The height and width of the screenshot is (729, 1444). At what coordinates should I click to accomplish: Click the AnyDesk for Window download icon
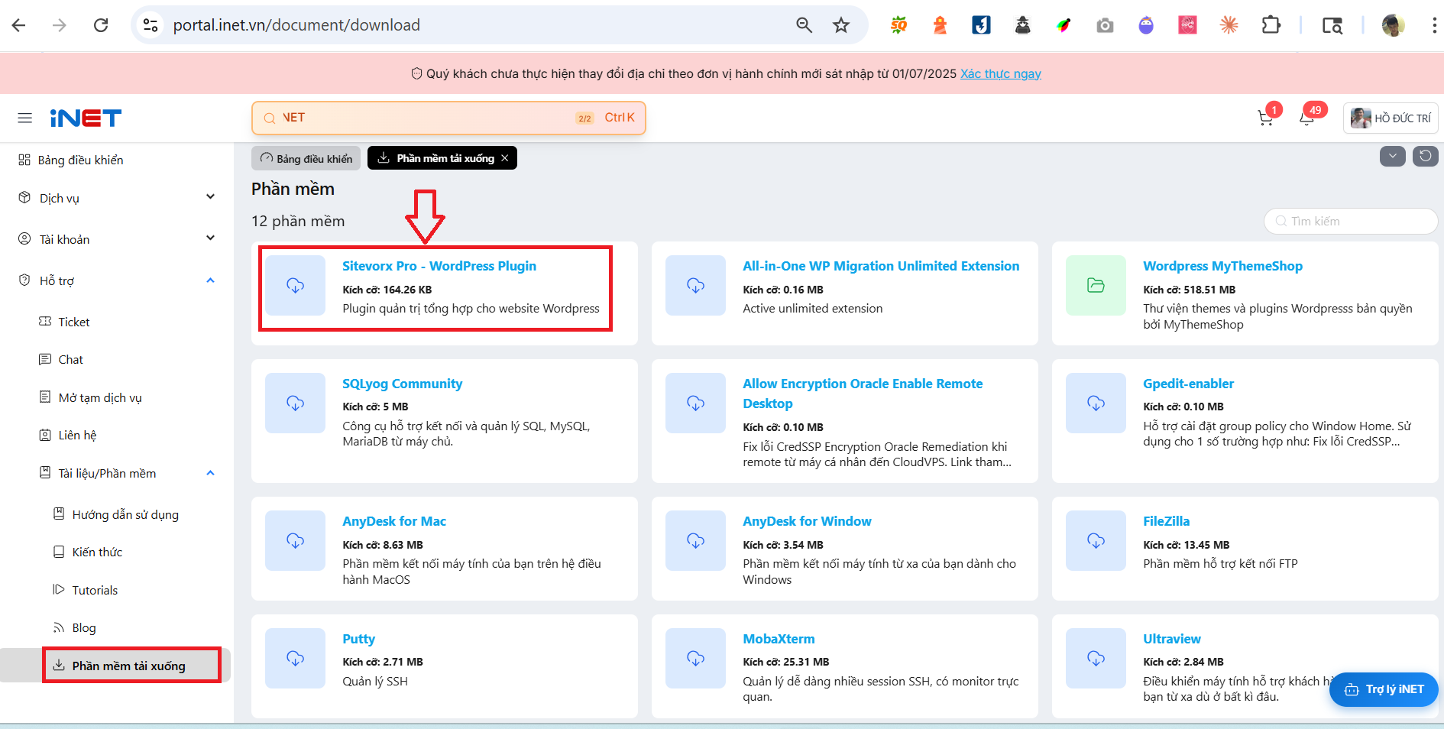coord(696,541)
